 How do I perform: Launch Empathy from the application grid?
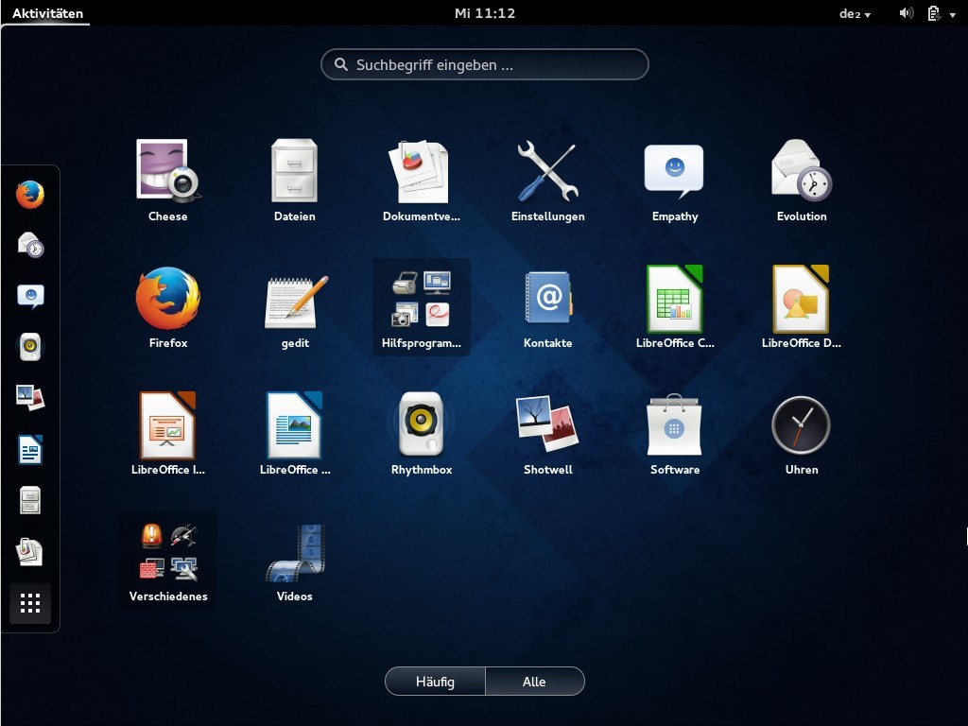click(675, 181)
